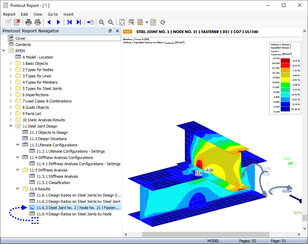Expand the 8 Guide Objects folder
The width and height of the screenshot is (308, 244).
(11, 107)
